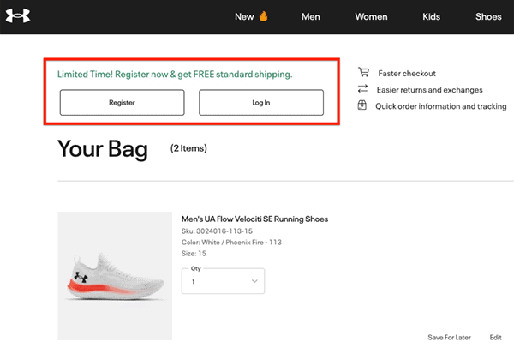Click the (2 Items) count text
The height and width of the screenshot is (348, 514).
(x=188, y=148)
